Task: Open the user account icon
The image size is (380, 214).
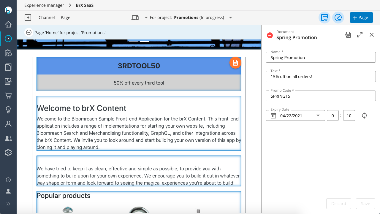Action: point(8,191)
